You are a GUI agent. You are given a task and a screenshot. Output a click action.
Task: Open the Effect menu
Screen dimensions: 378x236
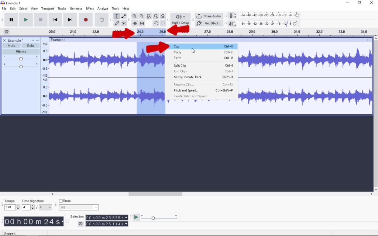pyautogui.click(x=90, y=8)
